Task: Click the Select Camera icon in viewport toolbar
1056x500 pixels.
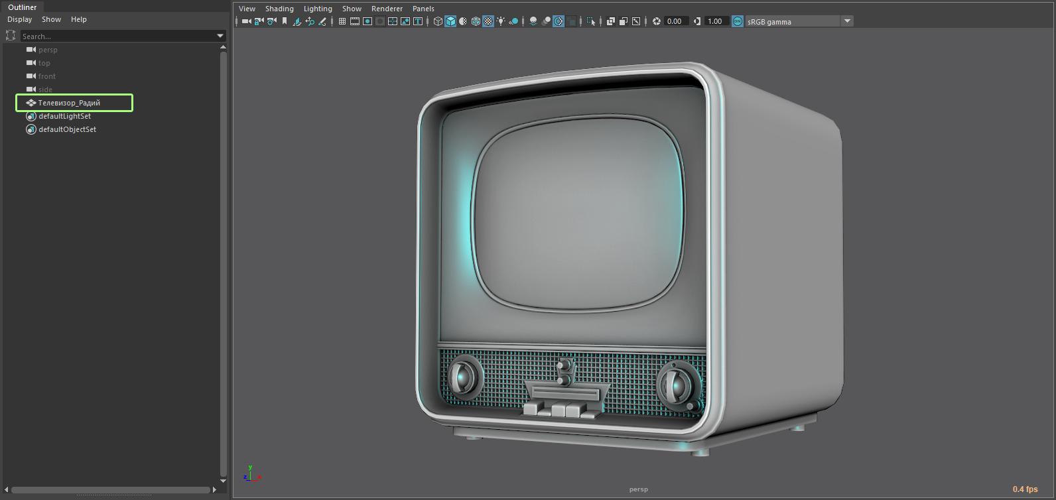Action: pos(246,21)
